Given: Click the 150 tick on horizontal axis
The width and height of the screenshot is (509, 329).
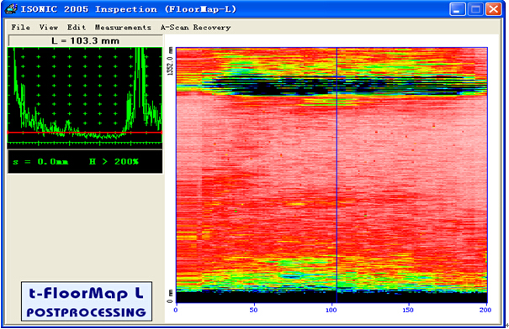Looking at the screenshot, I should tap(408, 310).
